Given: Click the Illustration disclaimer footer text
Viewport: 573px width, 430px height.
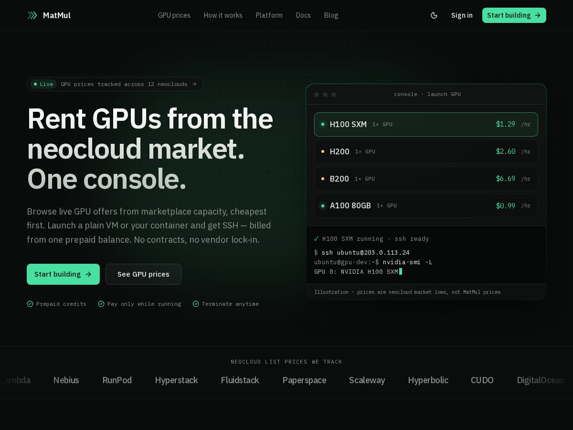Looking at the screenshot, I should [x=407, y=292].
